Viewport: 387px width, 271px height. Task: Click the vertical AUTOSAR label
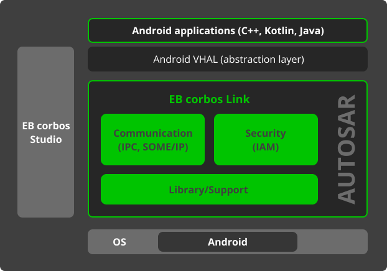347,149
